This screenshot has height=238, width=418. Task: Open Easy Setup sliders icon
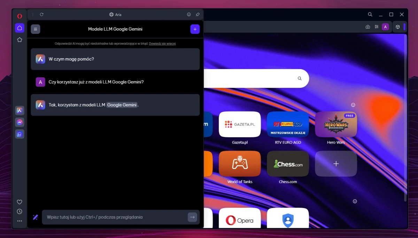coord(377,27)
